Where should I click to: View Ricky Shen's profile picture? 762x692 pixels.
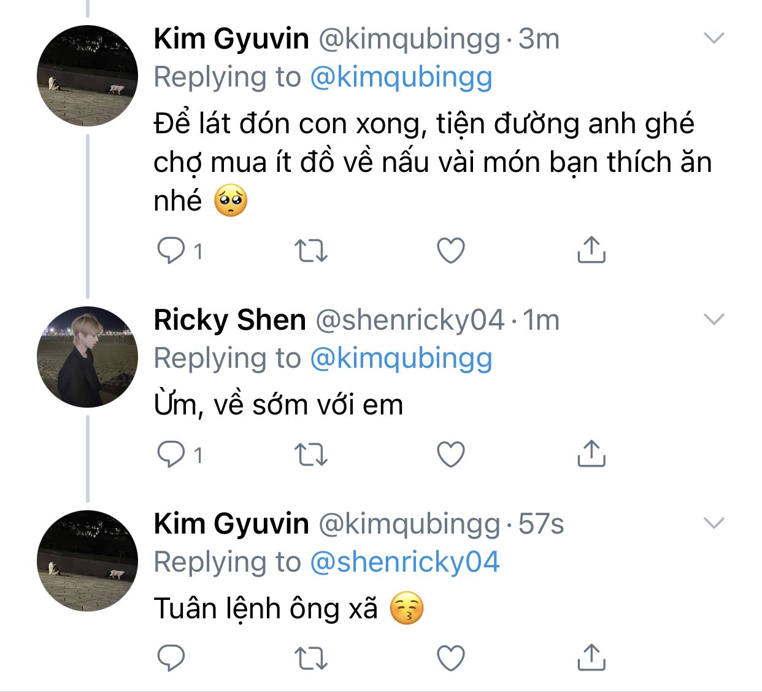point(88,357)
